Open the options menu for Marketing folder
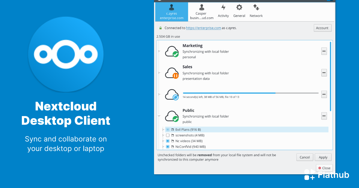This screenshot has width=359, height=188. coord(324,51)
